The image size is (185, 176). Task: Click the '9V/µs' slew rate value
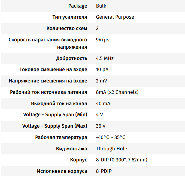[x=102, y=40]
